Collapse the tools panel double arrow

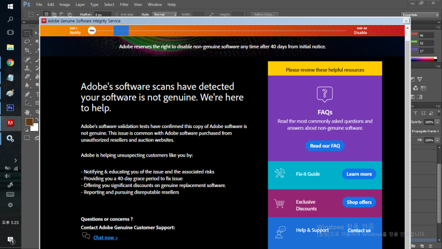(24, 22)
